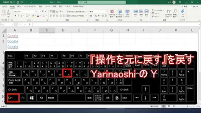This screenshot has height=113, width=201.
Task: Click the Align Right icon
Action: pos(57,16)
